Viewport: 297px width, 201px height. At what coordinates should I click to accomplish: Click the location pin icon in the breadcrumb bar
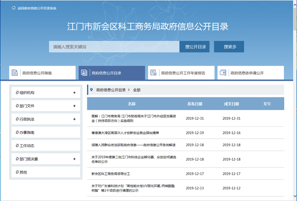click(x=91, y=90)
